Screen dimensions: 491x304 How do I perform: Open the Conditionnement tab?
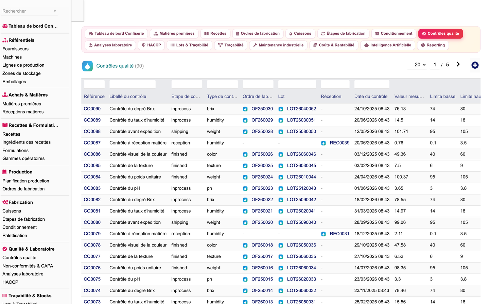[394, 34]
